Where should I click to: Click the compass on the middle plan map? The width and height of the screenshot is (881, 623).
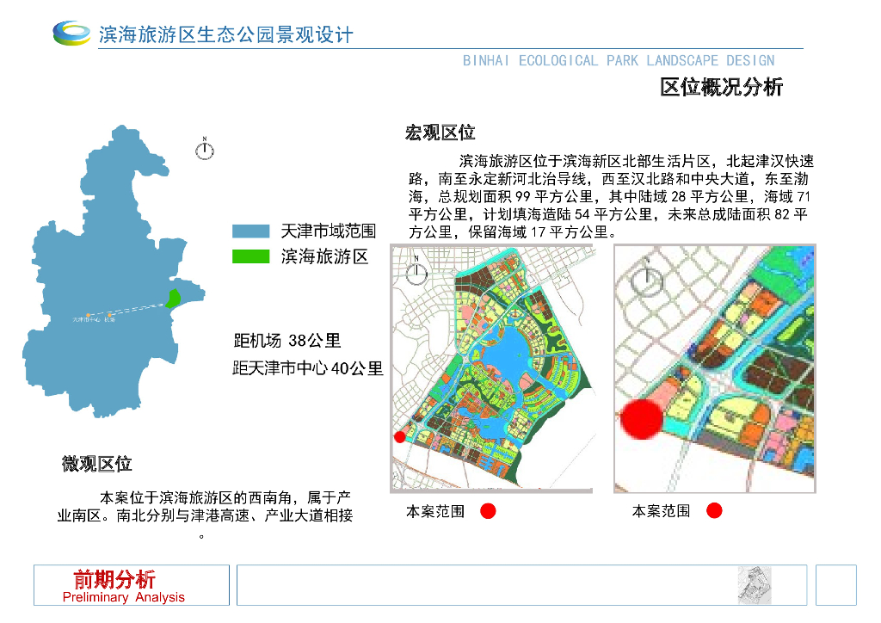(416, 271)
